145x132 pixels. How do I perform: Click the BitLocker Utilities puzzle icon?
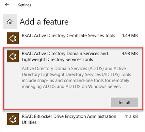click(13, 119)
